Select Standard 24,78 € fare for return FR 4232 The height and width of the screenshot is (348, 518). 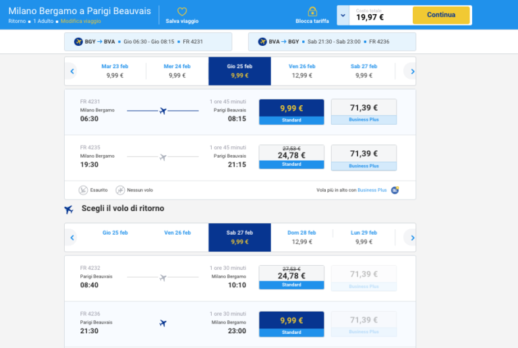pos(291,278)
